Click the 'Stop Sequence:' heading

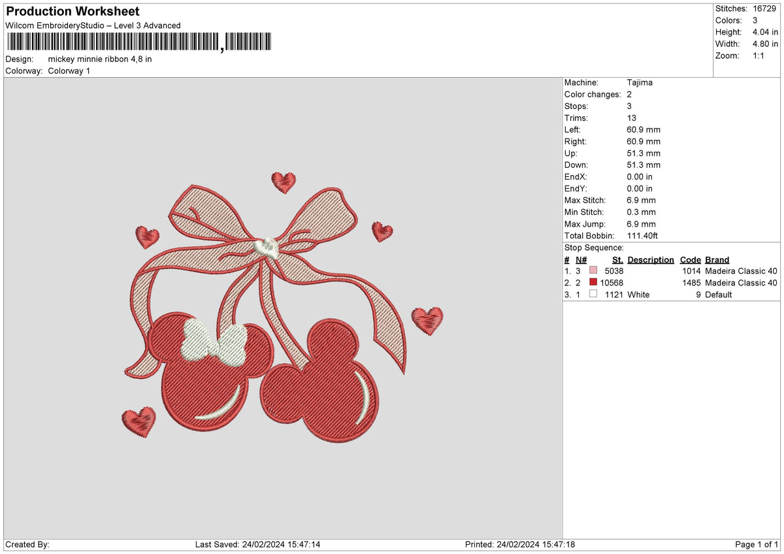click(594, 248)
